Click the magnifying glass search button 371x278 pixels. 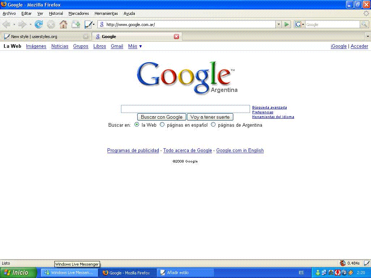[364, 24]
